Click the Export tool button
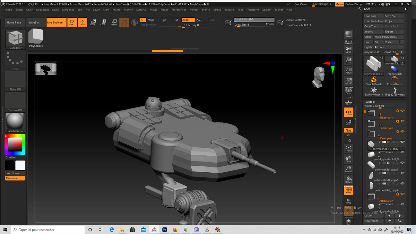The height and width of the screenshot is (234, 416). point(394,32)
